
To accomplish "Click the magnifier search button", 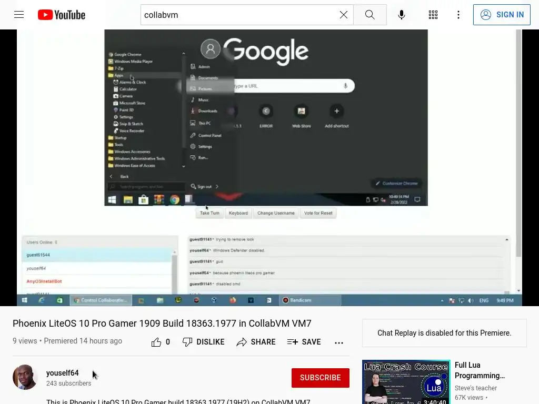I will (x=370, y=15).
